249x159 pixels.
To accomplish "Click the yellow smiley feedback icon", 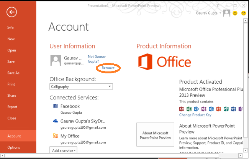I will 235,13.
